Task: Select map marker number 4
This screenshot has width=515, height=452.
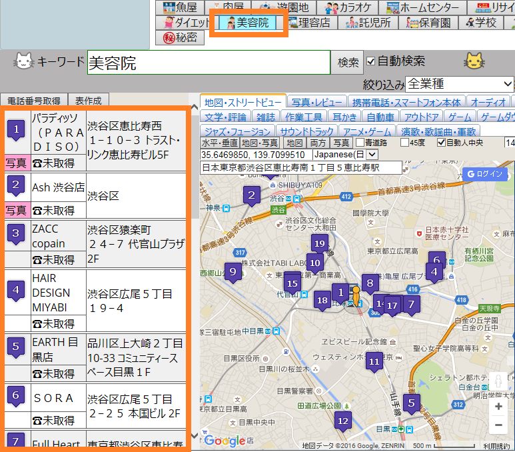Action: point(434,273)
